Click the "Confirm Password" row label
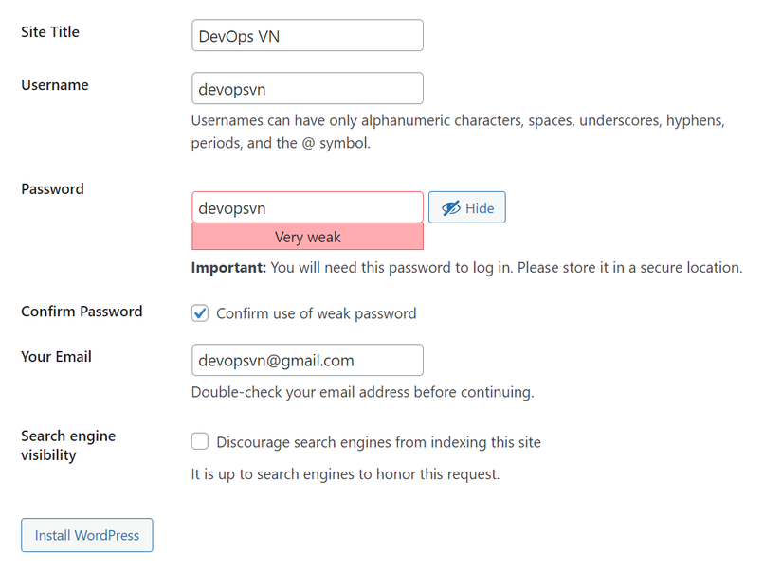The width and height of the screenshot is (782, 570). (82, 312)
